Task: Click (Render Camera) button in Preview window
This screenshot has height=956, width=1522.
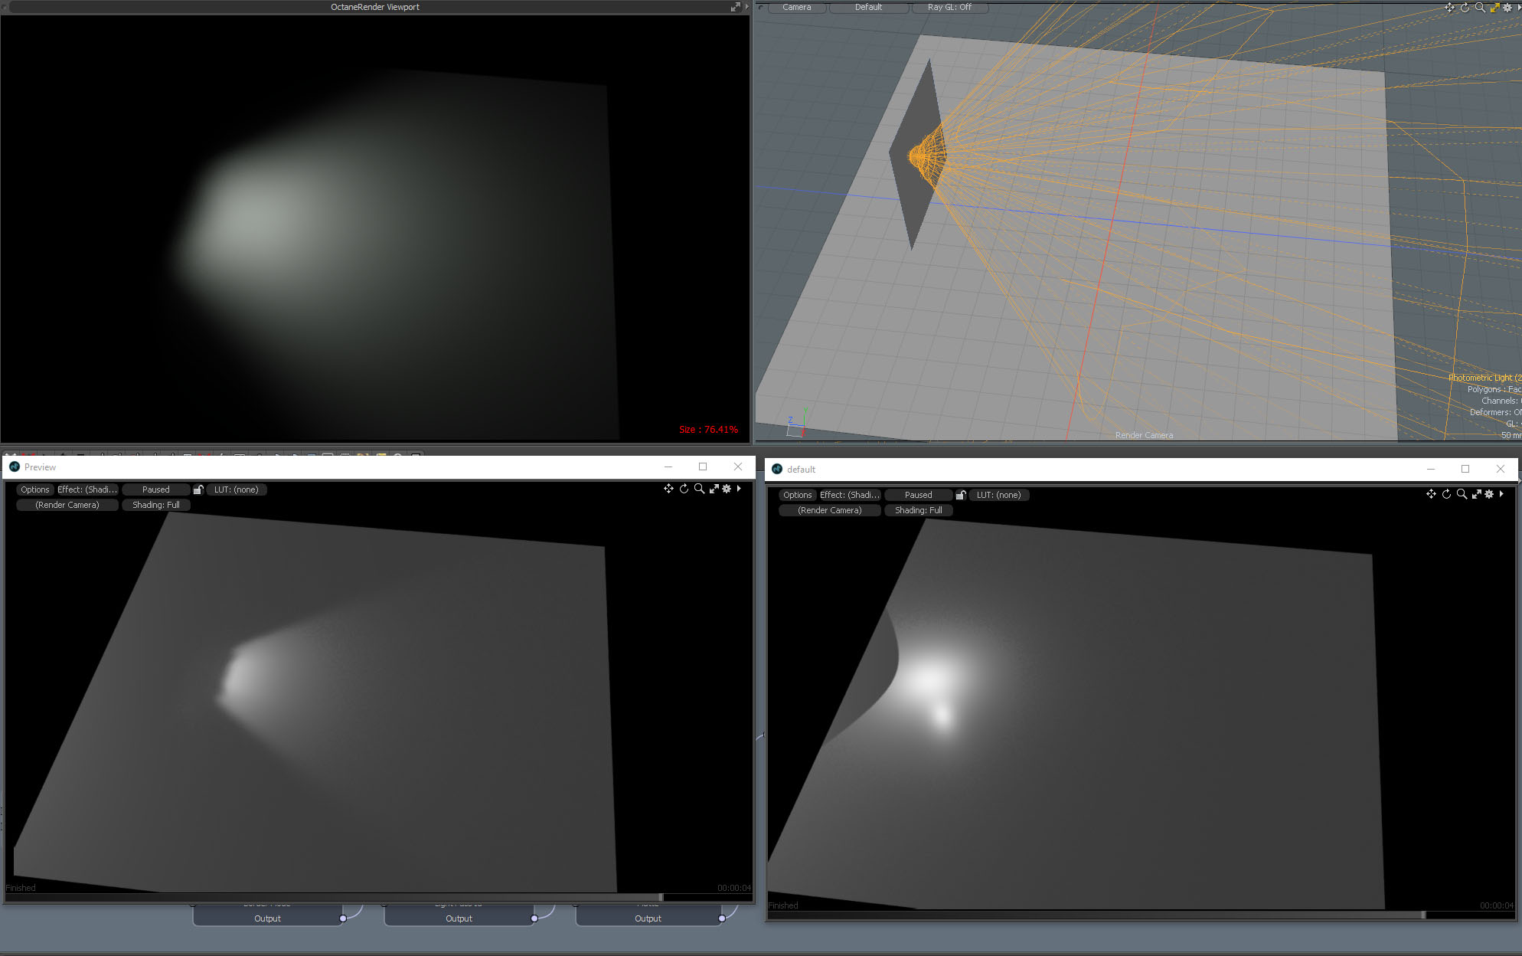Action: (x=67, y=505)
